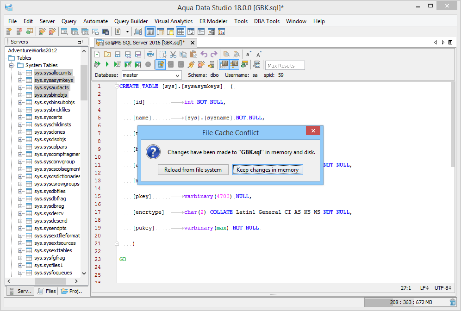Click the Execute green play icon

click(x=107, y=65)
